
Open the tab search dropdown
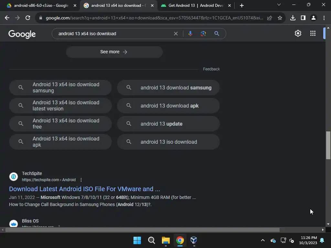point(279,5)
